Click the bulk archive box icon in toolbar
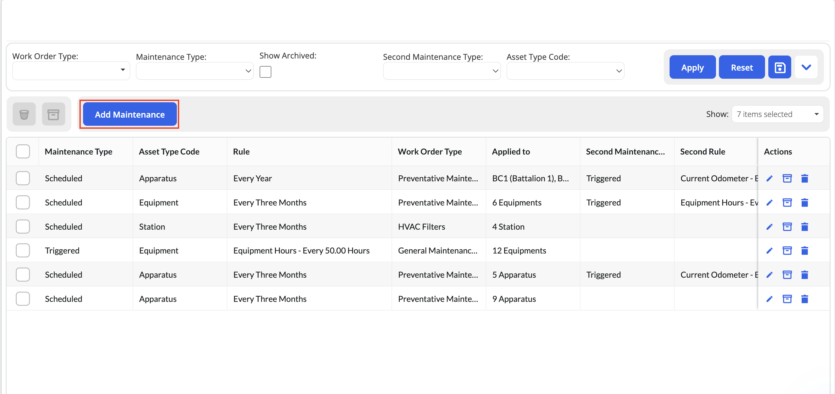835x394 pixels. (x=53, y=114)
